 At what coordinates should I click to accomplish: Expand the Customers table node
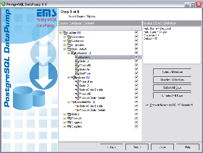pos(65,41)
